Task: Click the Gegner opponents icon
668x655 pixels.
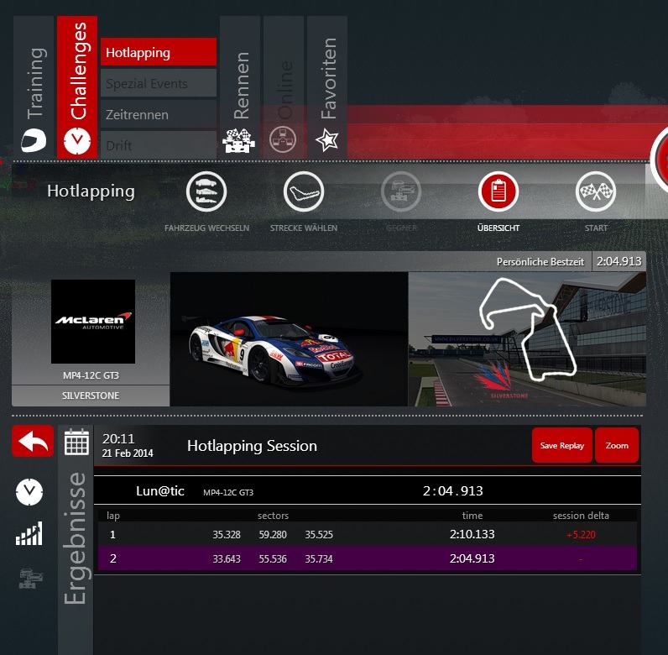Action: (x=401, y=191)
